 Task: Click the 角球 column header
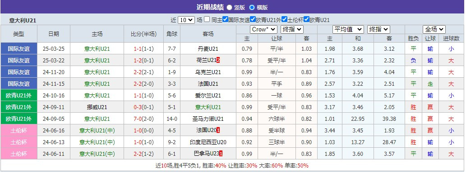coord(172,34)
